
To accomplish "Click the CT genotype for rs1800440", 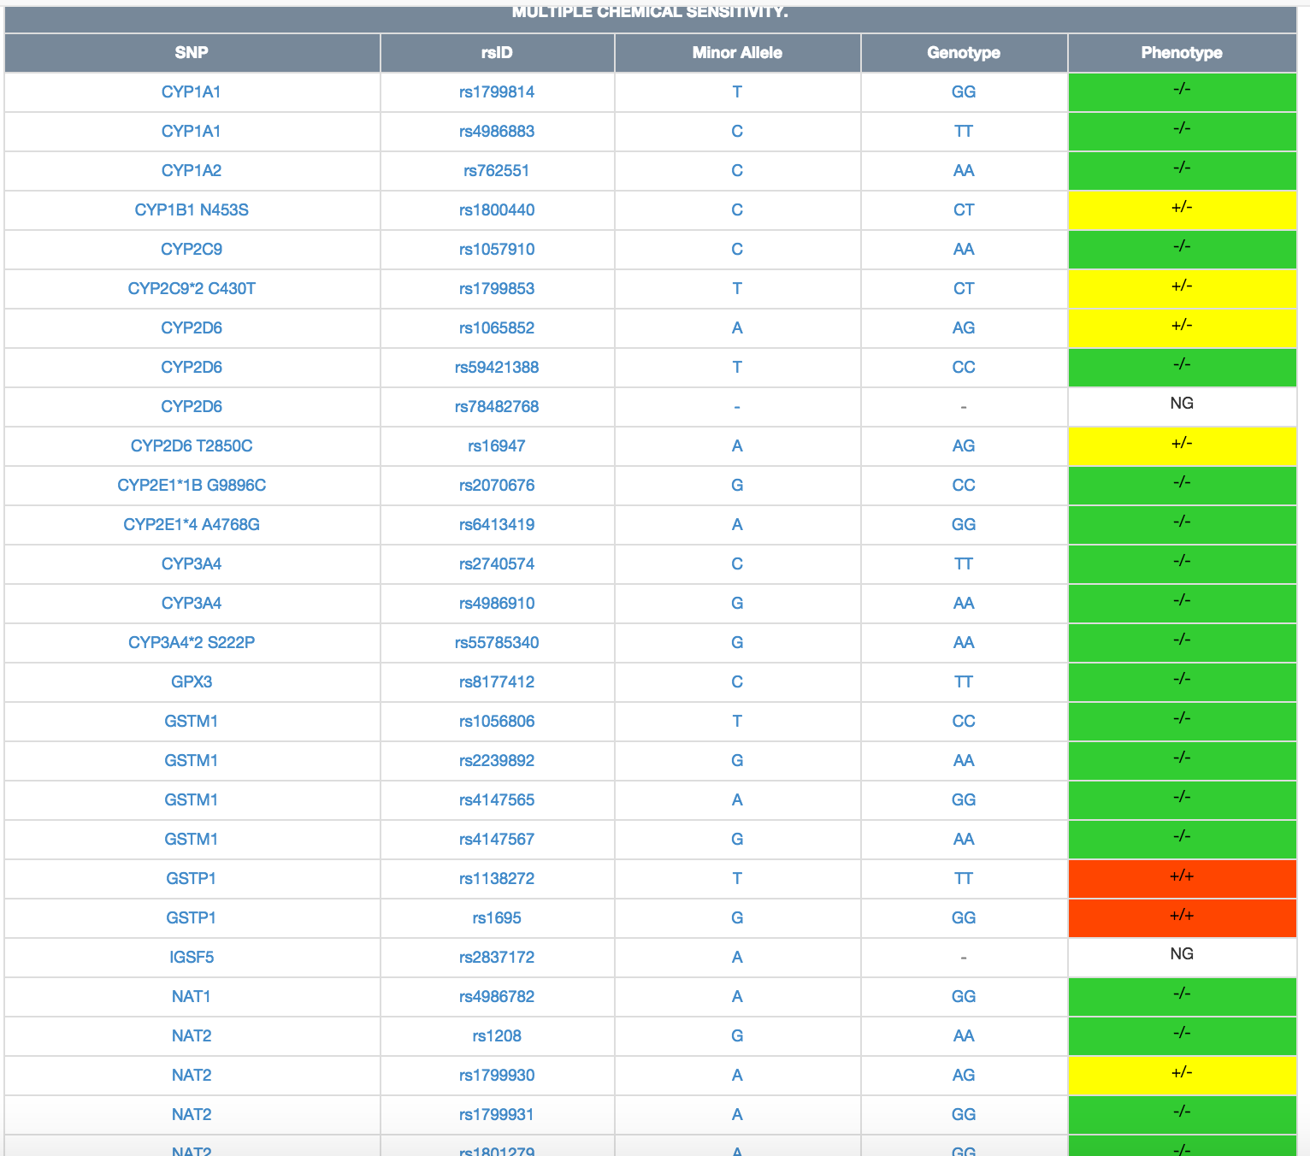I will [x=964, y=210].
